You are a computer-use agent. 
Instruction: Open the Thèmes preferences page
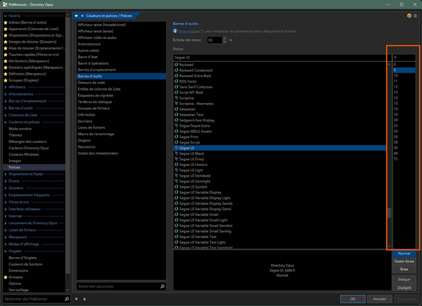pyautogui.click(x=34, y=135)
